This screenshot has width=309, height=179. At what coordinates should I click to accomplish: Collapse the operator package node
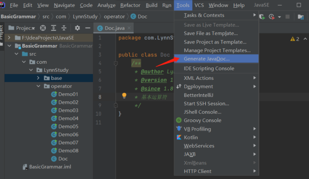point(38,86)
